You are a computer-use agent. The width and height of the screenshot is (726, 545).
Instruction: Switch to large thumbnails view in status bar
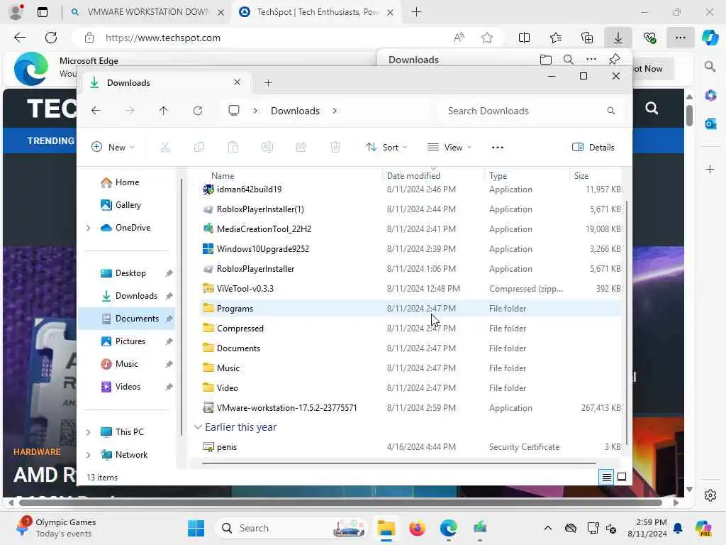click(622, 477)
